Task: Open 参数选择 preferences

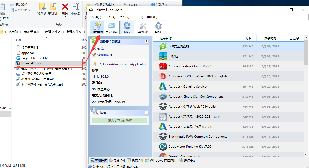Action: click(143, 28)
